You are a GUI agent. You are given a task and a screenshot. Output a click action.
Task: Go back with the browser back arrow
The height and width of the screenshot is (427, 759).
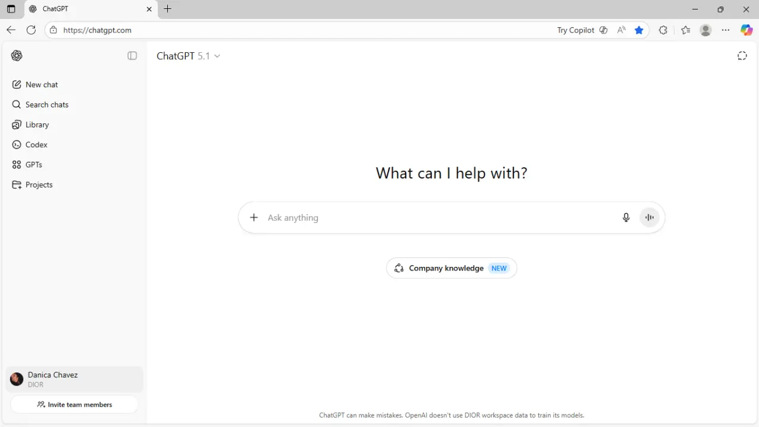tap(11, 30)
